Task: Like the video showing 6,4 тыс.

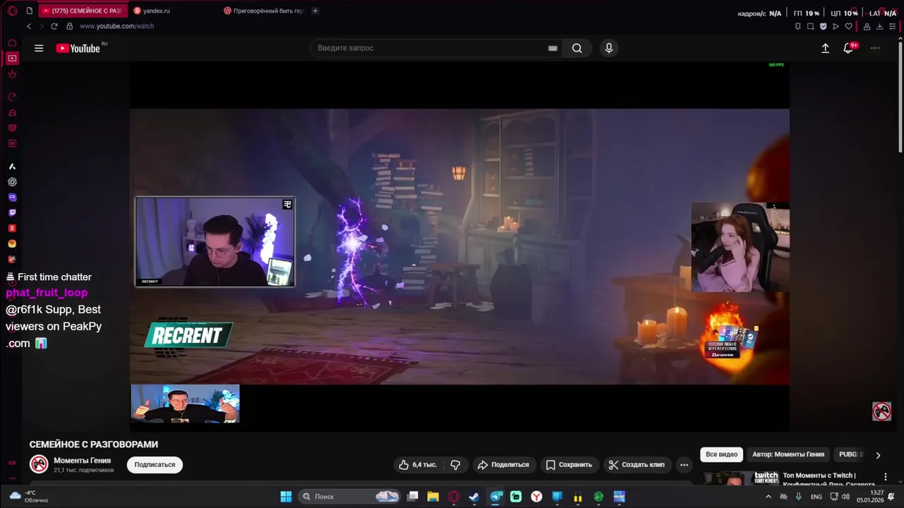Action: click(417, 465)
